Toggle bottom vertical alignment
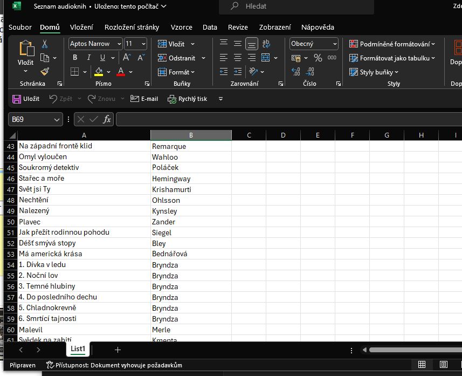This screenshot has width=462, height=376. point(252,44)
